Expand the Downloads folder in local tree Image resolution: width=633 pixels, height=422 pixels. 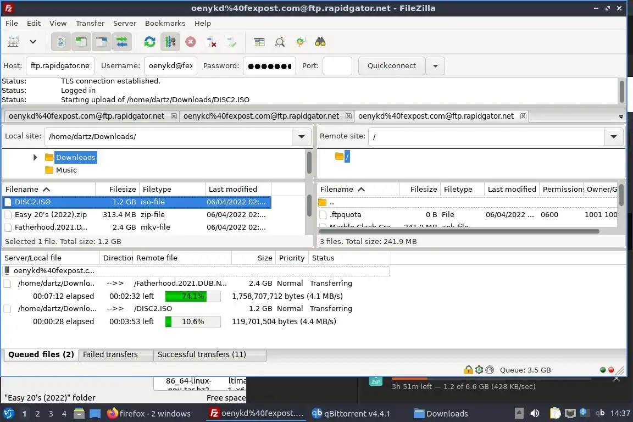(35, 158)
